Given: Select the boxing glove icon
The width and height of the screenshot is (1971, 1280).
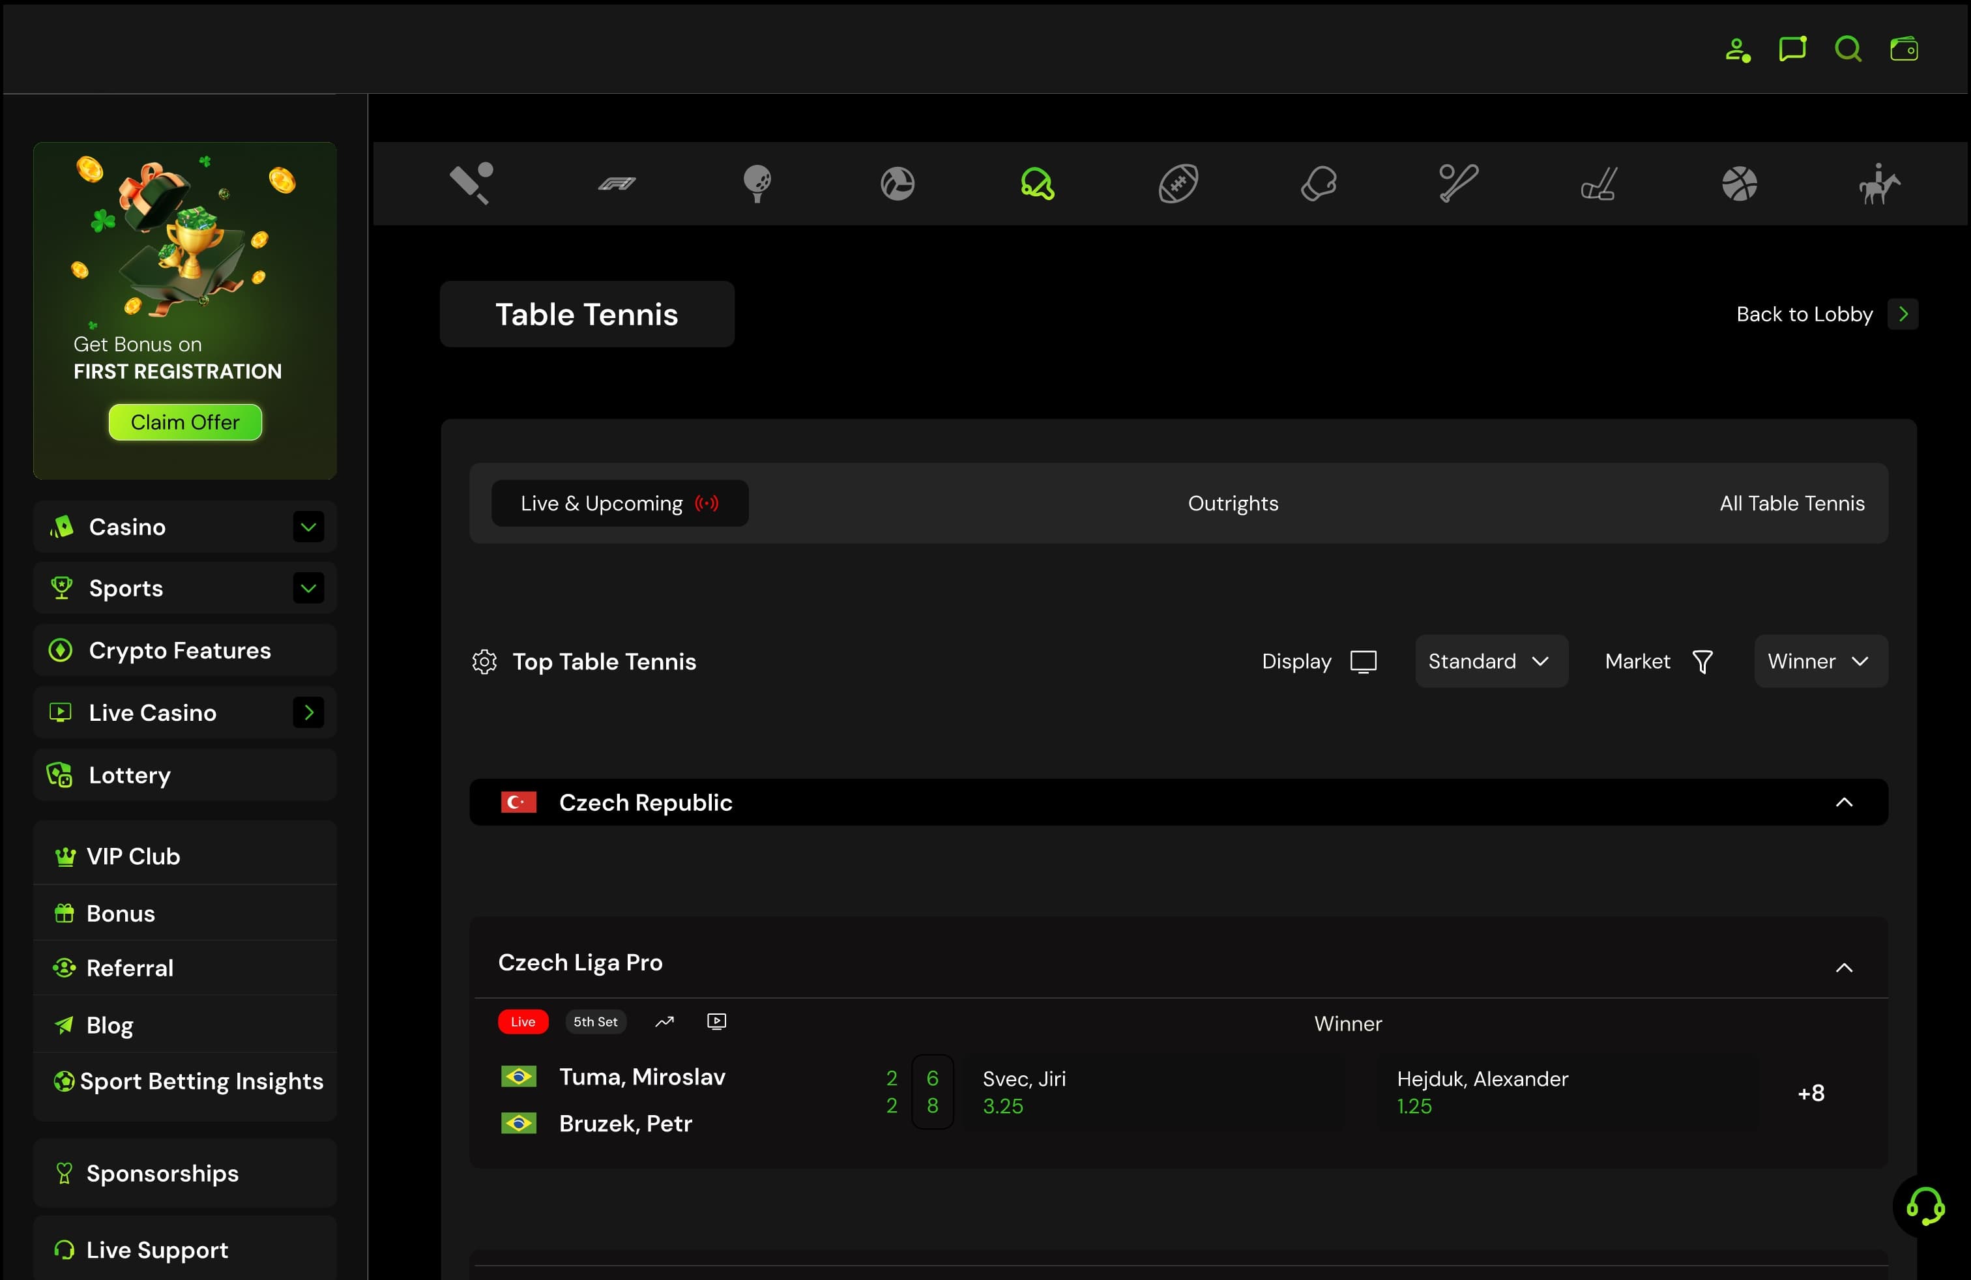Looking at the screenshot, I should tap(1319, 183).
